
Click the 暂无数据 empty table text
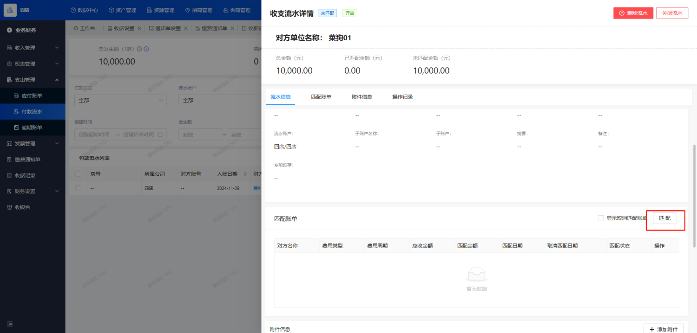(477, 288)
